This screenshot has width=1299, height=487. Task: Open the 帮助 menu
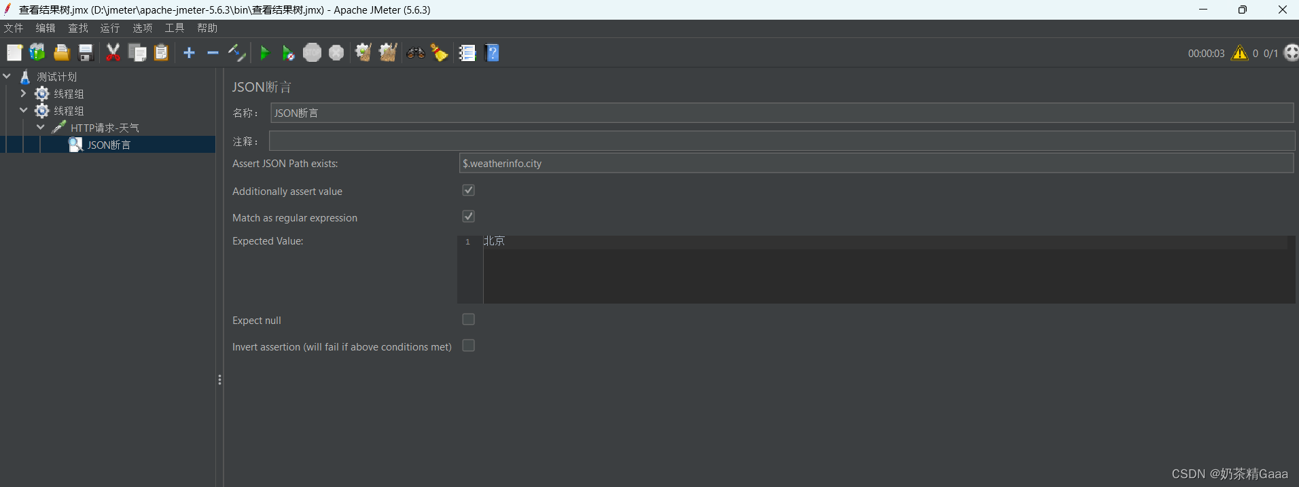point(207,28)
